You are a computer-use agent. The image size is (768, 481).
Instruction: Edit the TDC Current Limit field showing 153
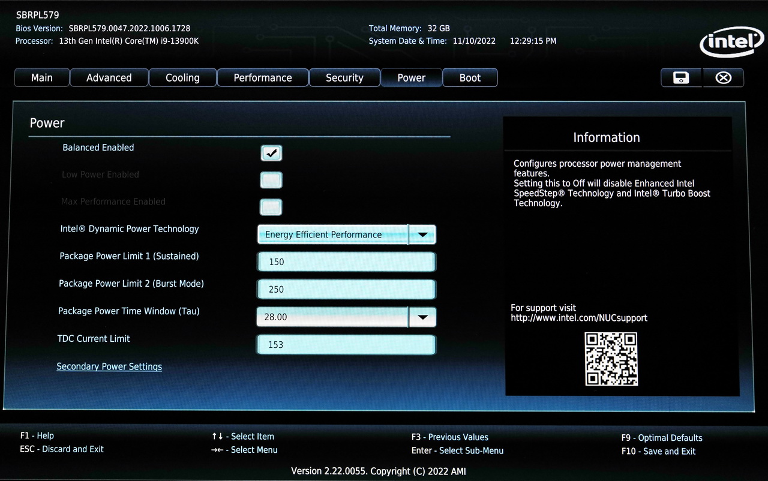coord(346,344)
